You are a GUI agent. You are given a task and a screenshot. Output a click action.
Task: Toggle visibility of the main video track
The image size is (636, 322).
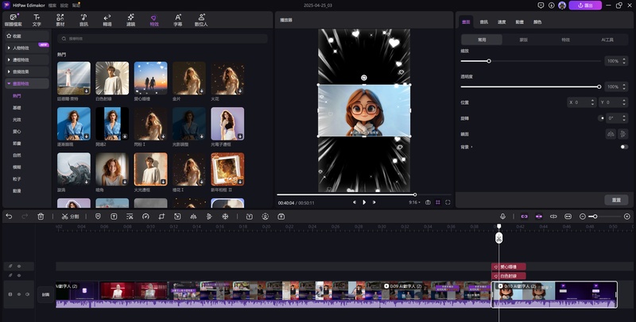coord(18,294)
